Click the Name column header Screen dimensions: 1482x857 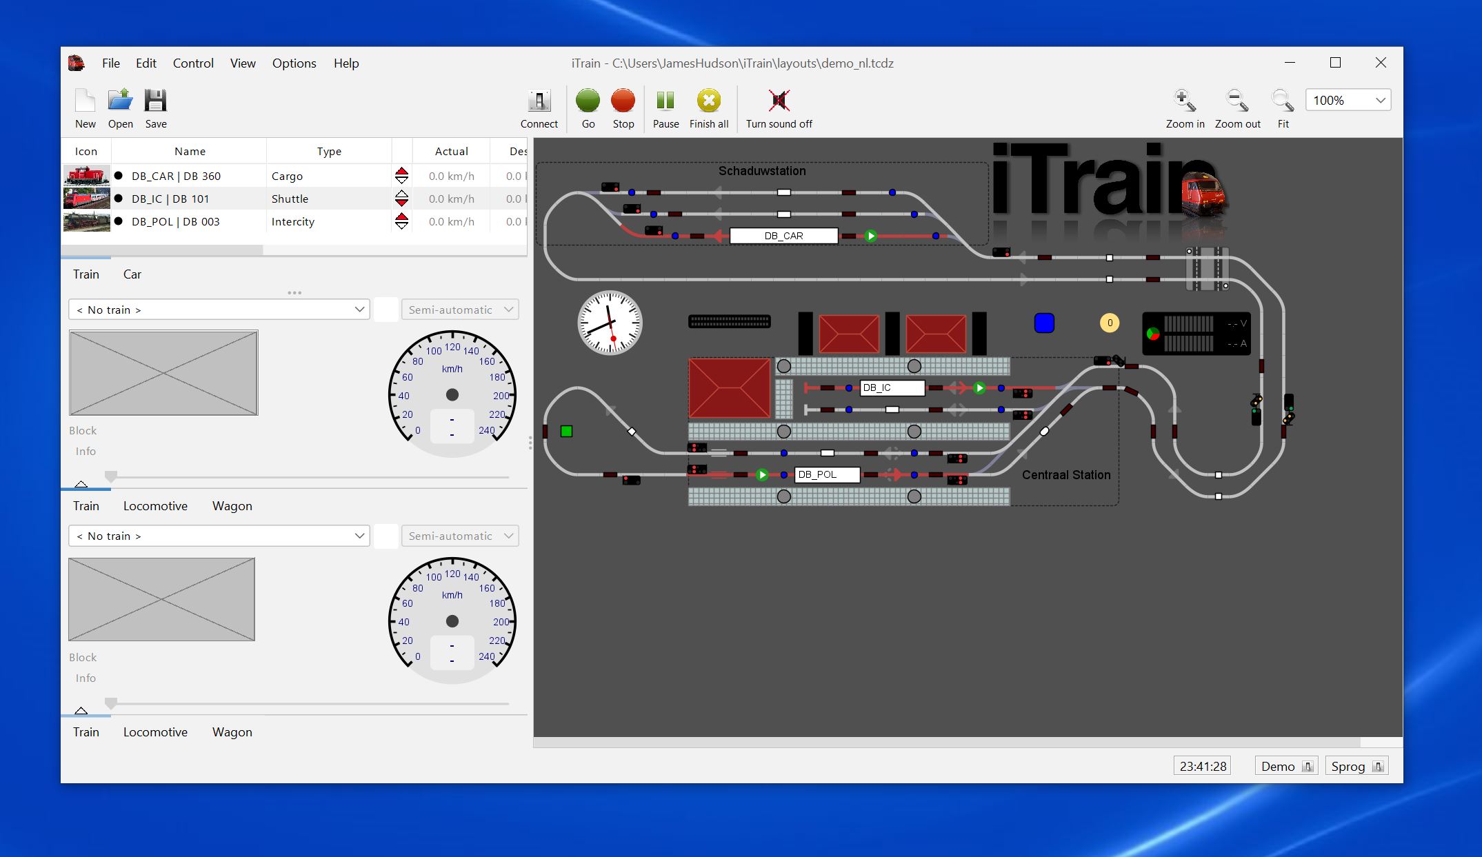click(x=190, y=152)
